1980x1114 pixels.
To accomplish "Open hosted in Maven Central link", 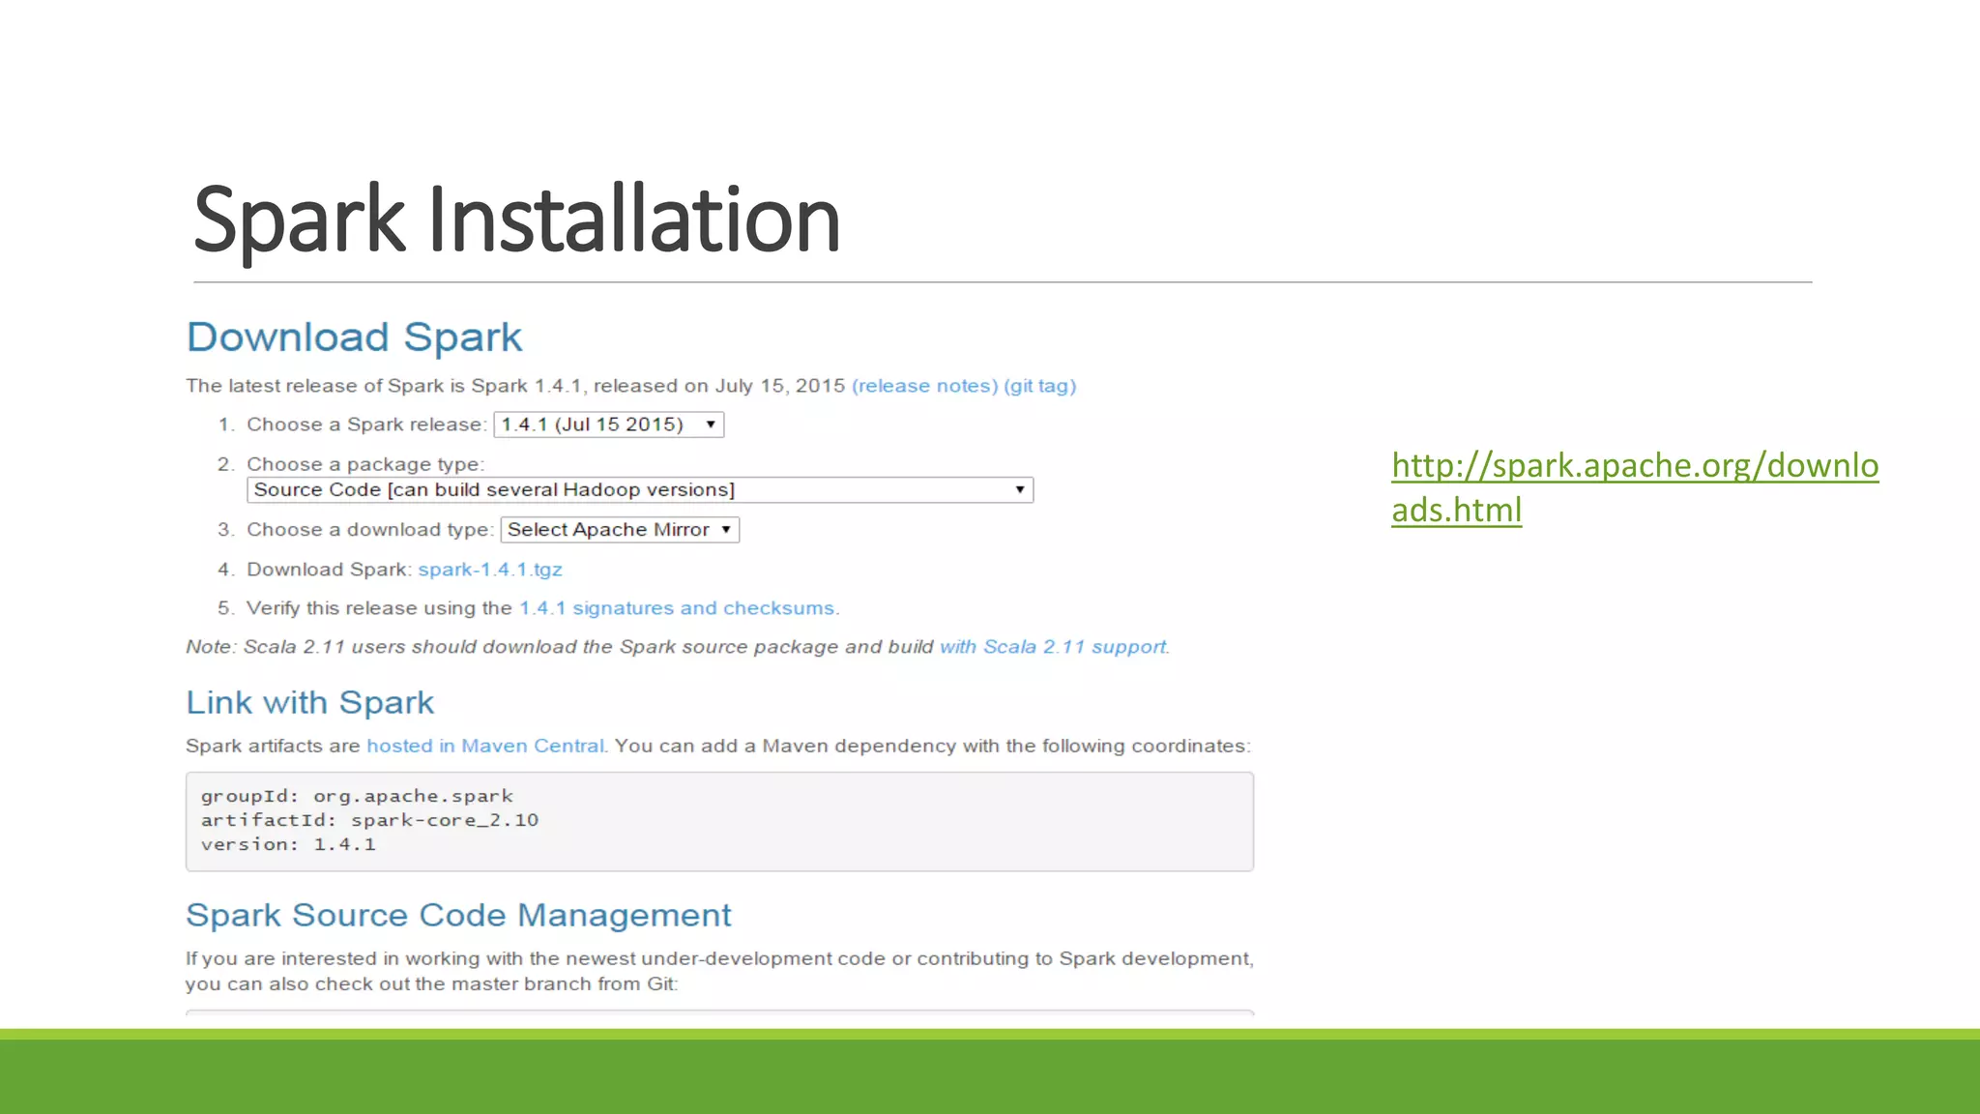I will coord(485,746).
